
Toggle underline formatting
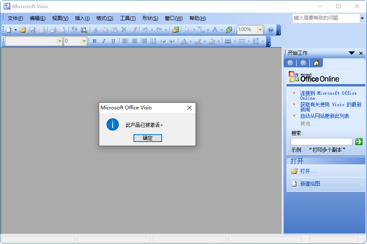(113, 40)
